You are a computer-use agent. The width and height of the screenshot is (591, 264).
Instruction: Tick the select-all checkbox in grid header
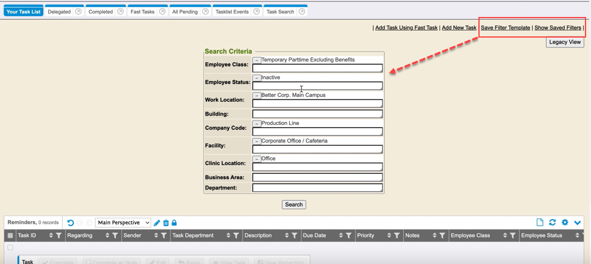pos(10,236)
